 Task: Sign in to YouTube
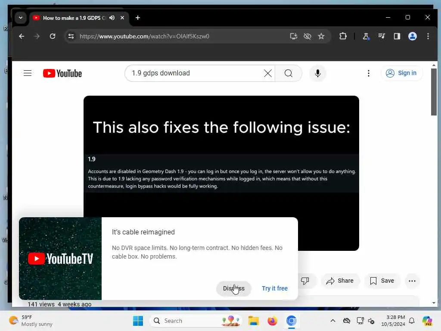point(401,73)
